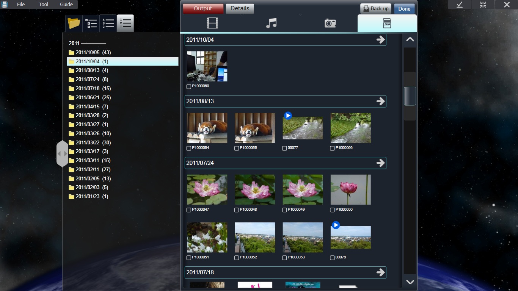This screenshot has height=291, width=518.
Task: Click the blue Done button
Action: tap(404, 9)
